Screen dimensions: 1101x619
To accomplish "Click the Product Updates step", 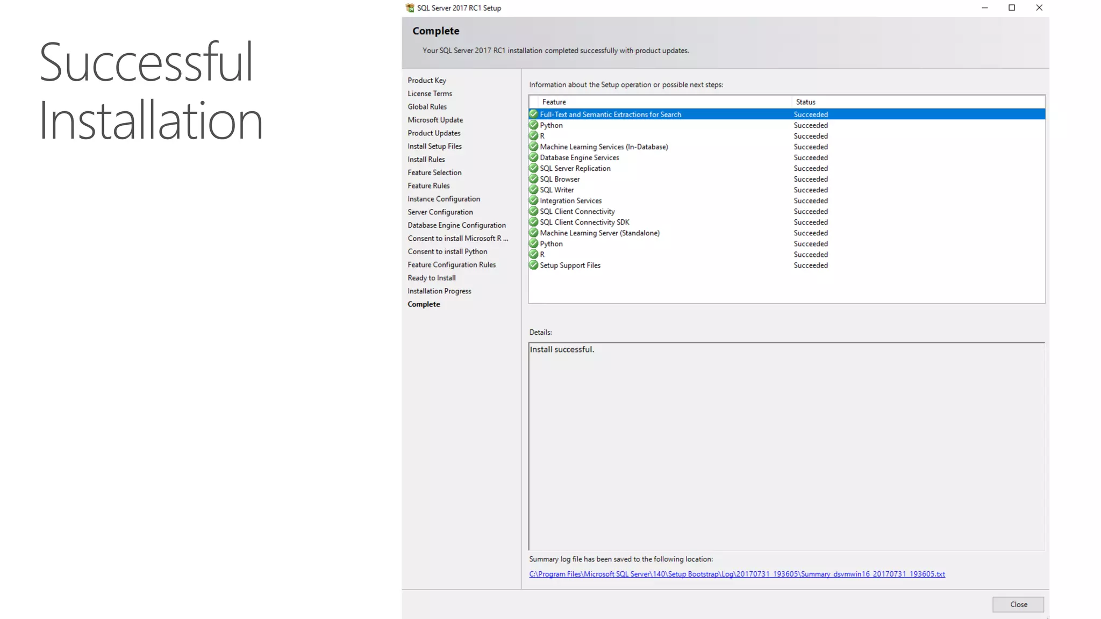I will (434, 133).
